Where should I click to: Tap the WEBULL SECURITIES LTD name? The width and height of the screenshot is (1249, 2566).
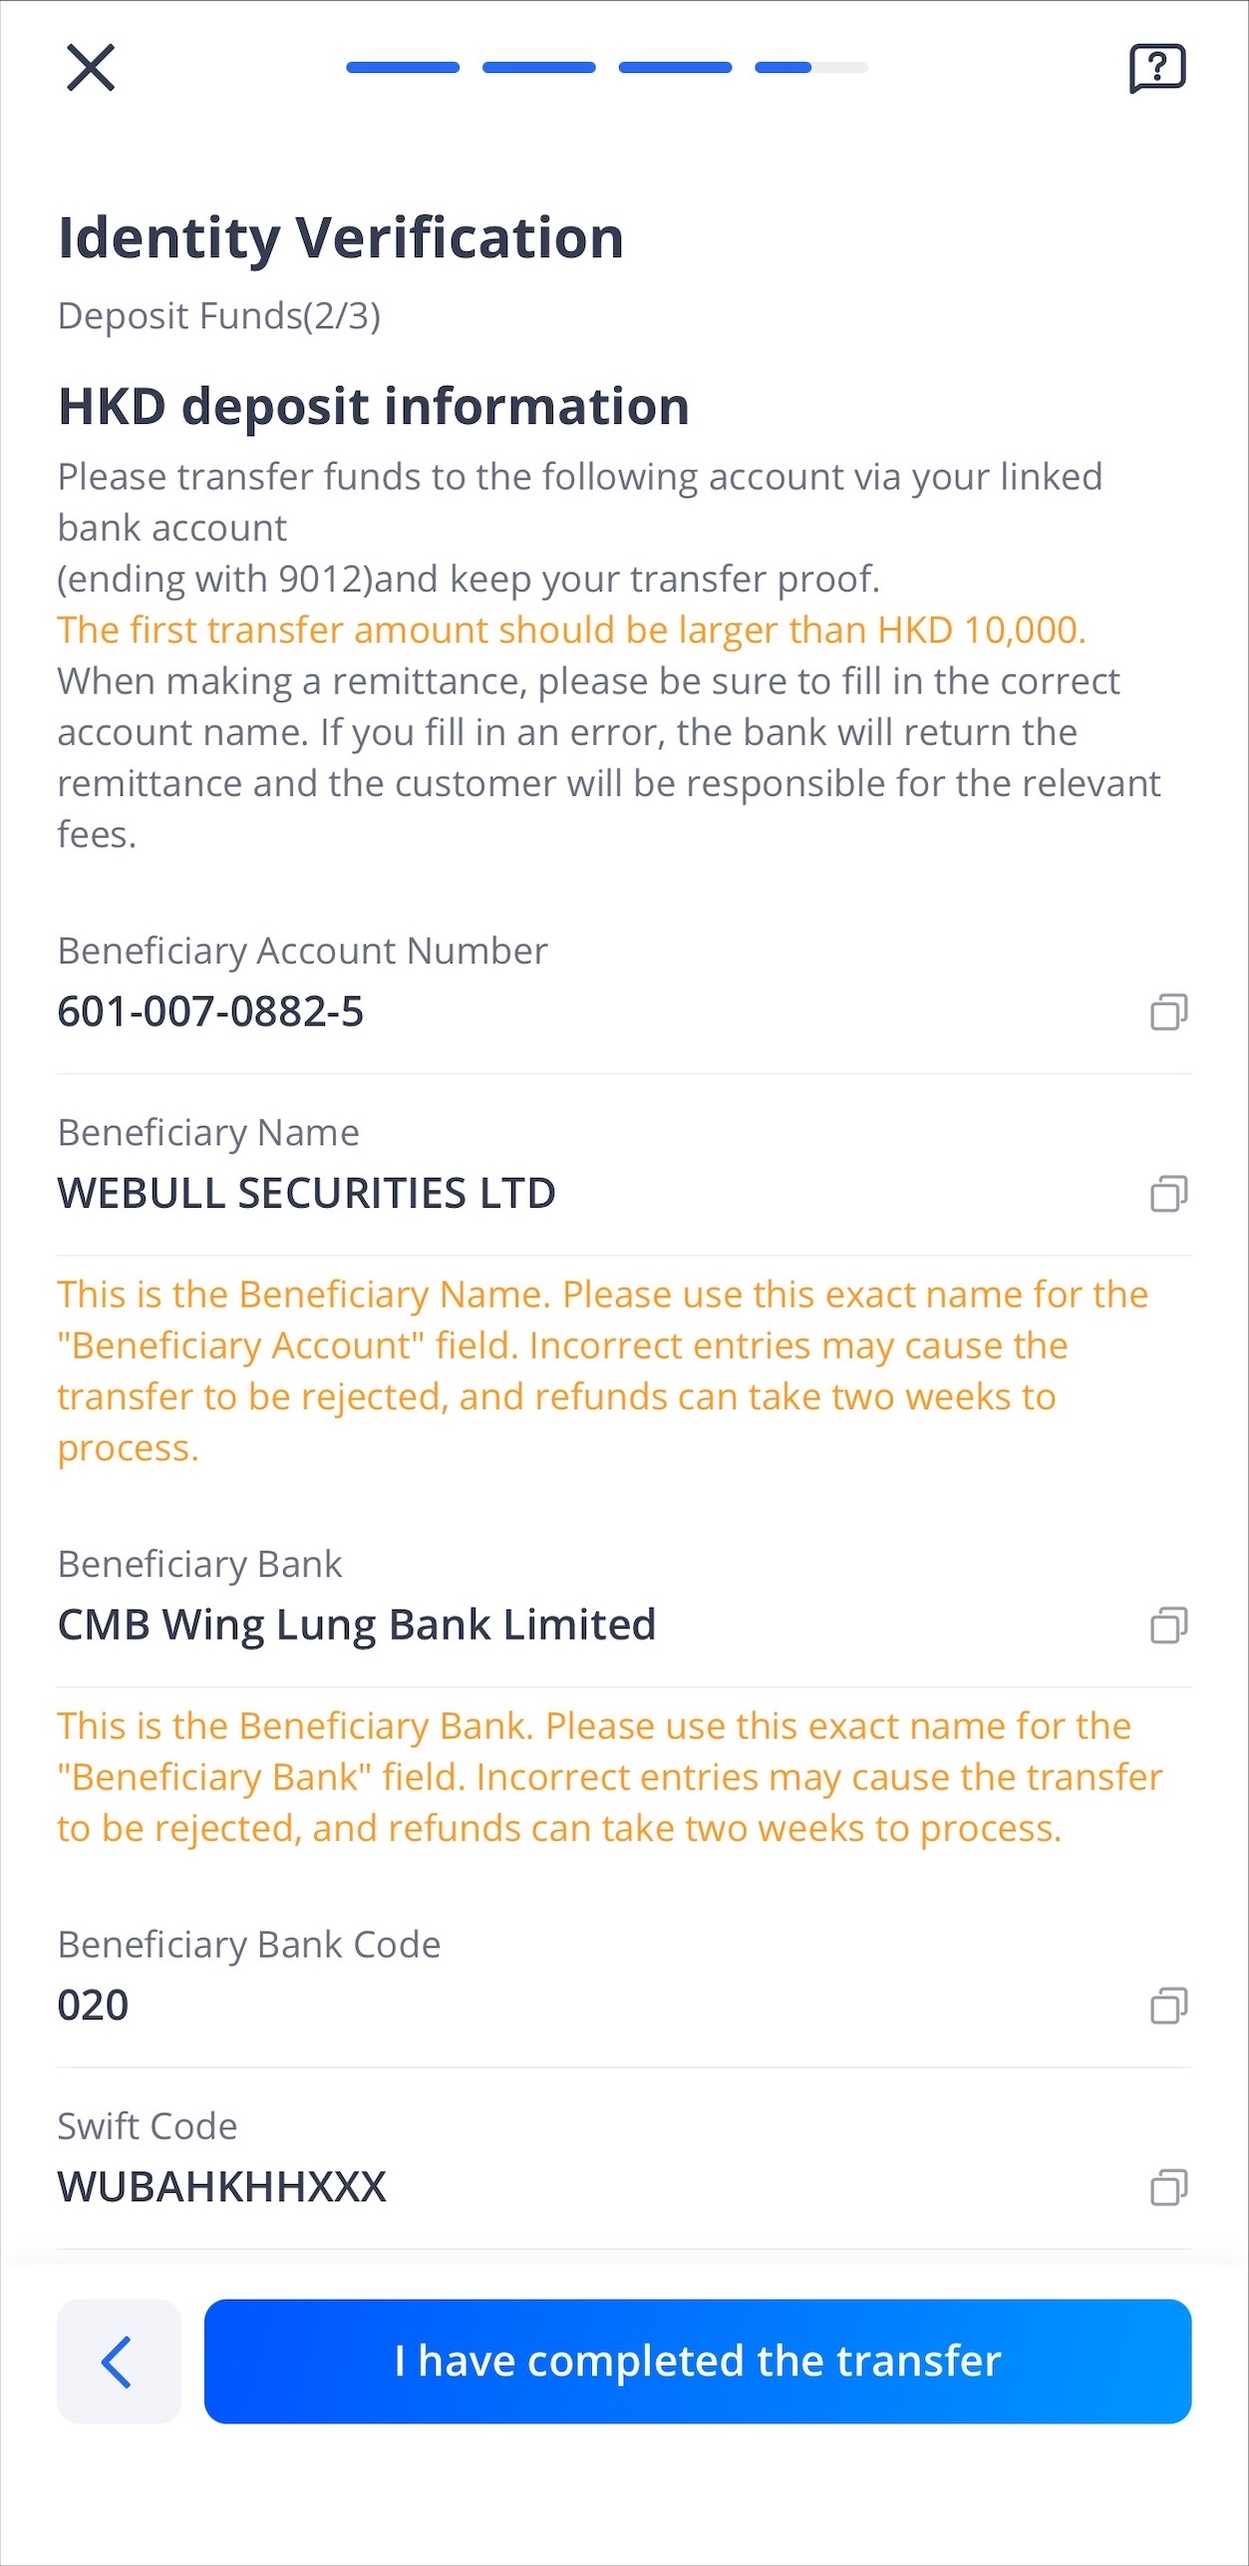coord(306,1193)
